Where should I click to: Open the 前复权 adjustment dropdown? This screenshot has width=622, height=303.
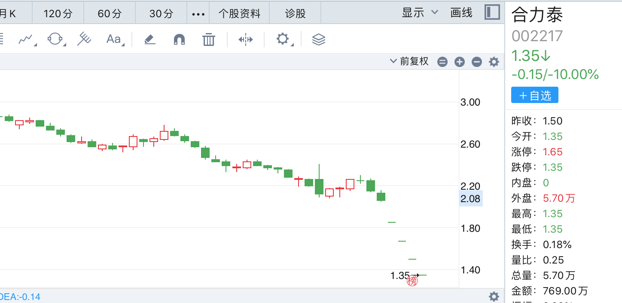pyautogui.click(x=409, y=61)
